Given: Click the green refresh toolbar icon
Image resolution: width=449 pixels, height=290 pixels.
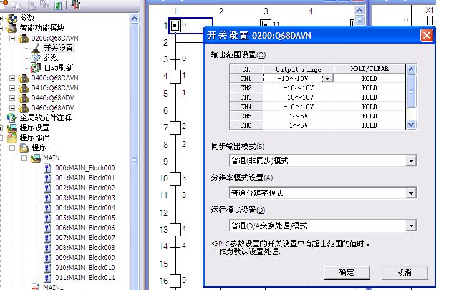Looking at the screenshot, I should pyautogui.click(x=58, y=5).
